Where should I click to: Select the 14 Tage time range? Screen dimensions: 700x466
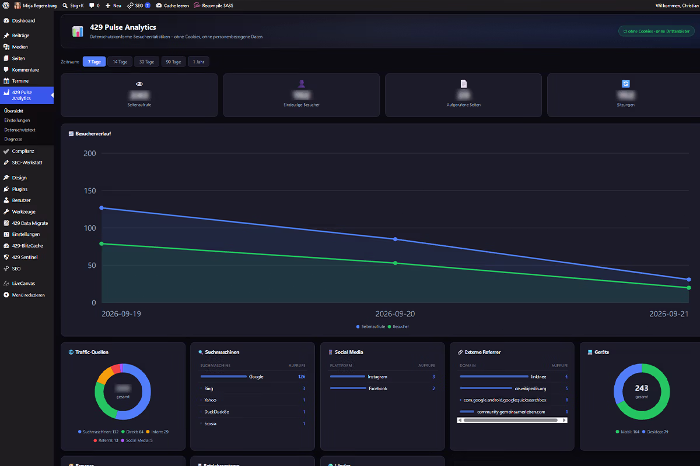tap(120, 62)
